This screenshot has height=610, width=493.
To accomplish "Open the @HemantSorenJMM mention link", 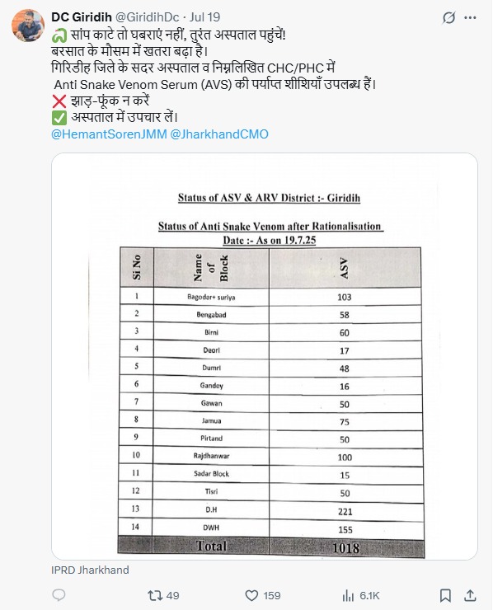I will tap(109, 134).
